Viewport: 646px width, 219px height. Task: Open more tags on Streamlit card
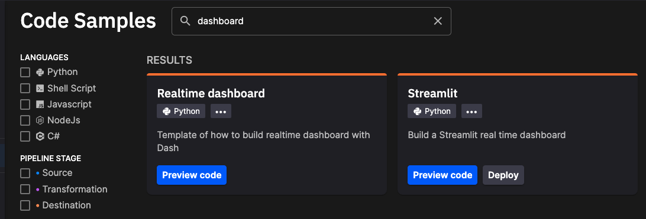tap(471, 112)
